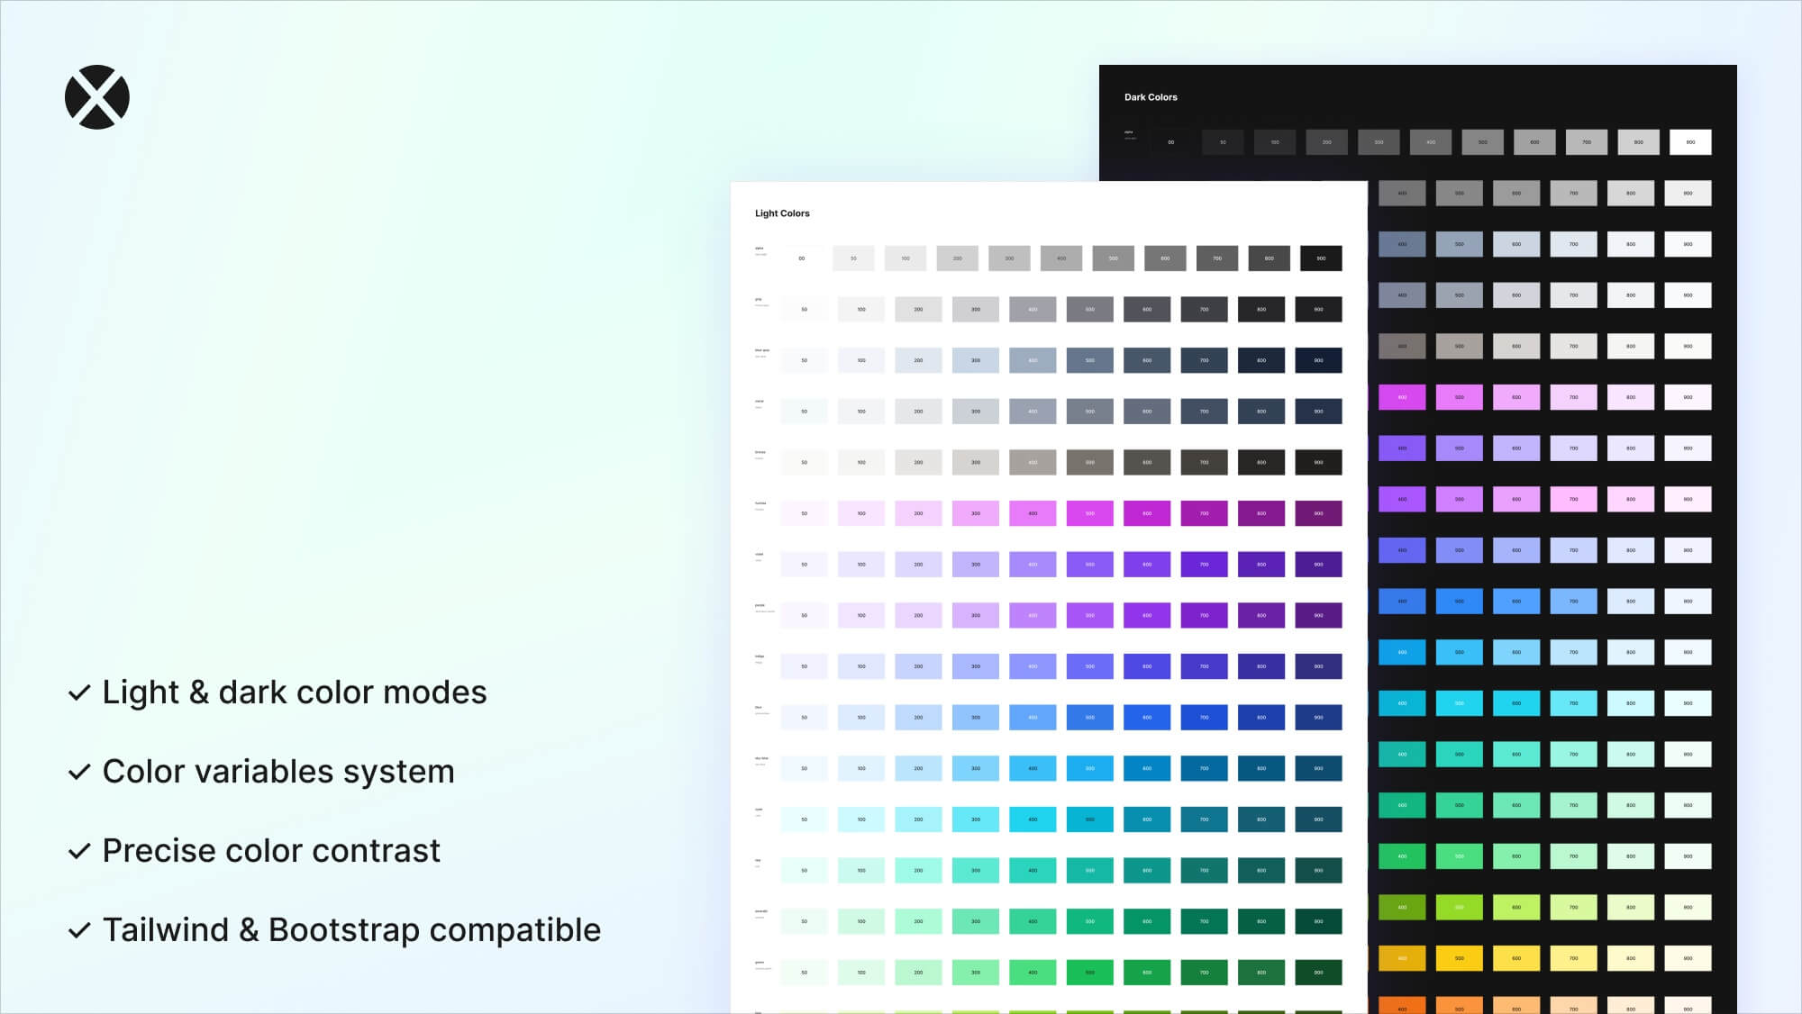The width and height of the screenshot is (1802, 1014).
Task: Select purple 700 swatch in Dark Colors
Action: point(1573,499)
